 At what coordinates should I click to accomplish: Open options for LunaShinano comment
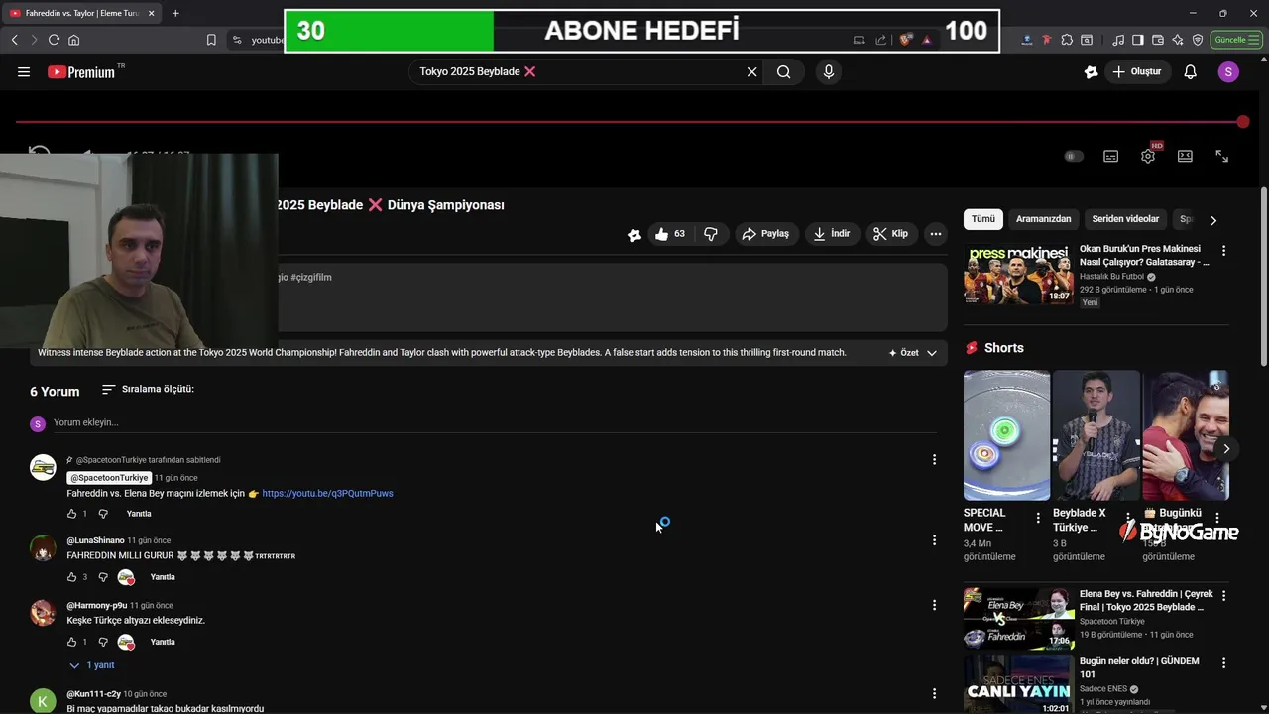pyautogui.click(x=934, y=540)
